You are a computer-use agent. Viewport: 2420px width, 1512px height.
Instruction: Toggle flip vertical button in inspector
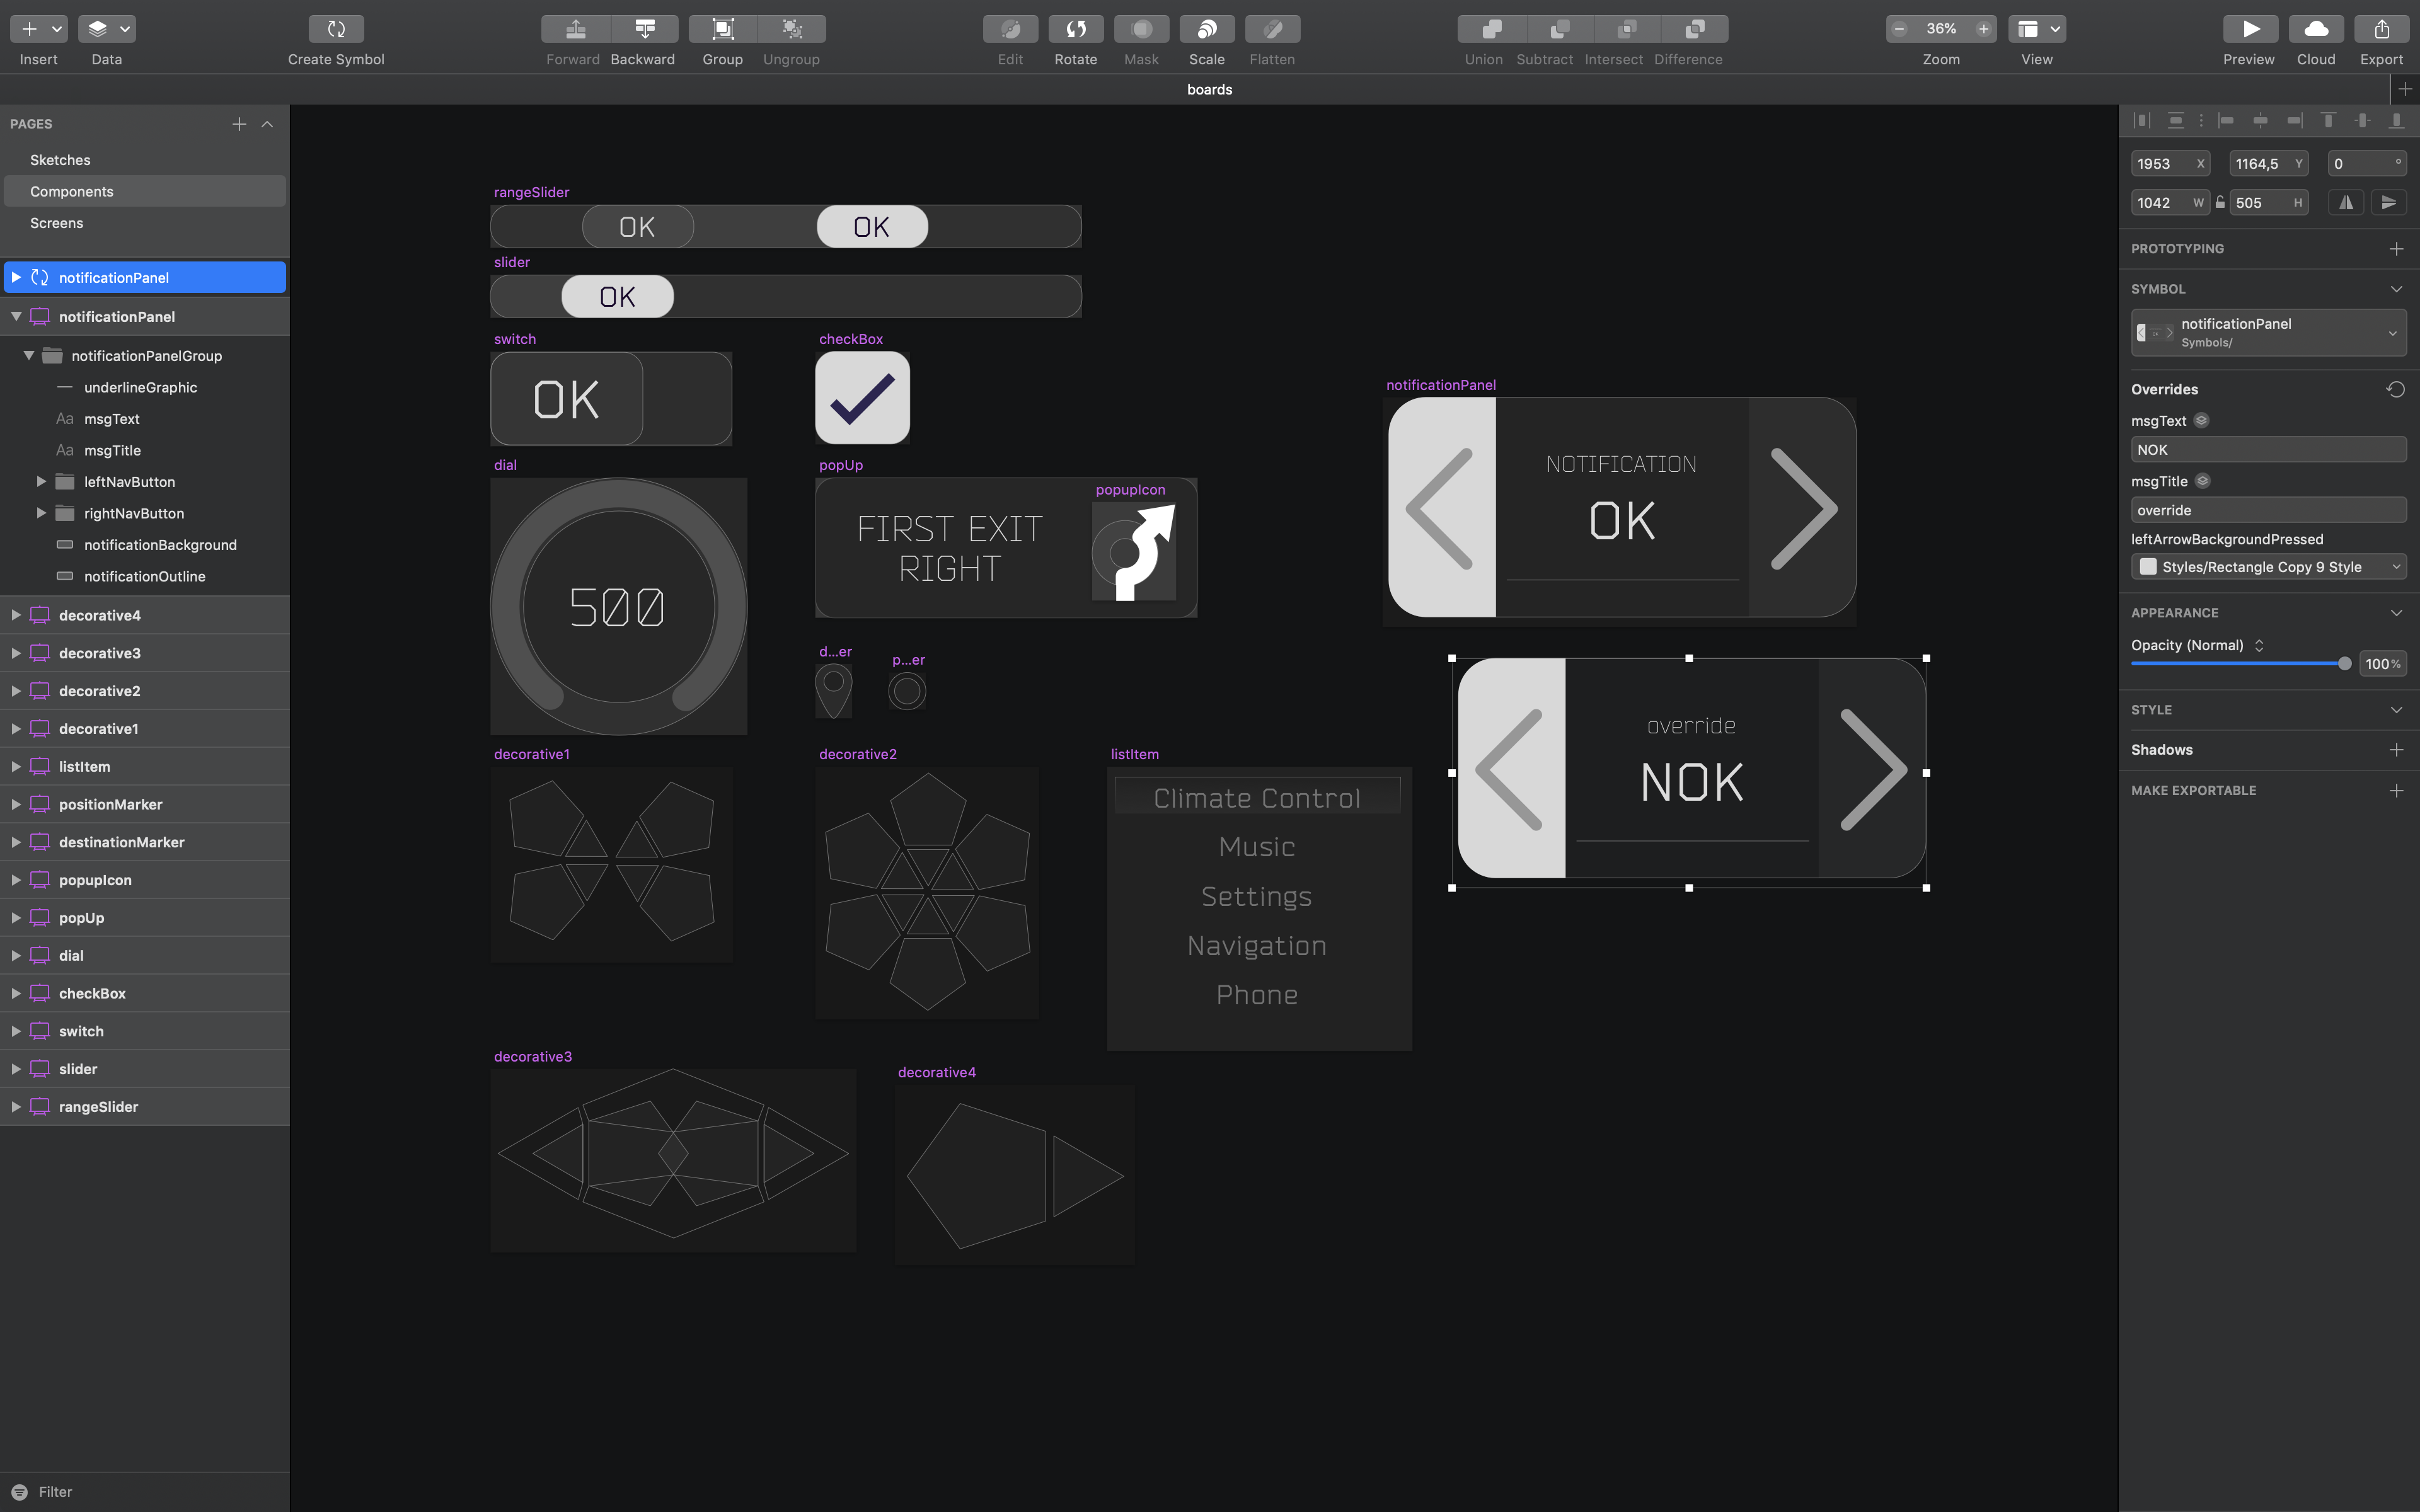click(x=2388, y=202)
